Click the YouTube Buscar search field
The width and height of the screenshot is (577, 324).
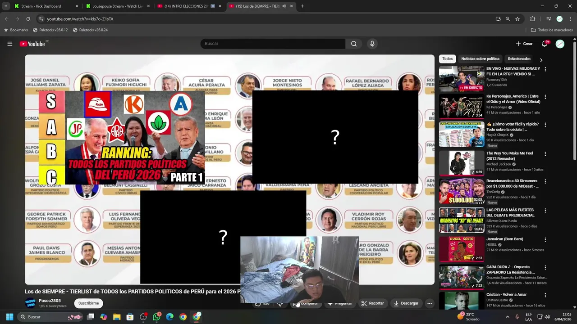(273, 44)
